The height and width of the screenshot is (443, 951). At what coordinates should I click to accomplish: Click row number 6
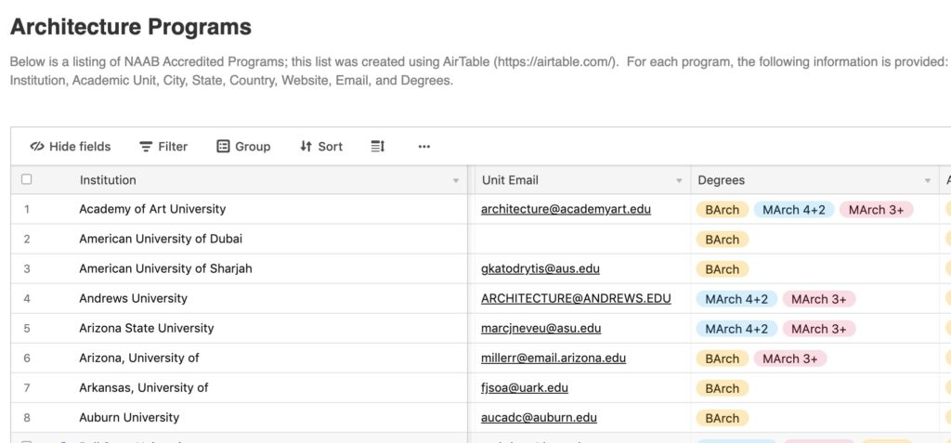27,358
